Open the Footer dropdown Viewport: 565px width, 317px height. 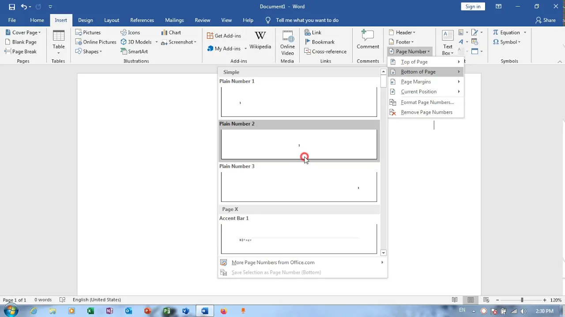click(401, 42)
